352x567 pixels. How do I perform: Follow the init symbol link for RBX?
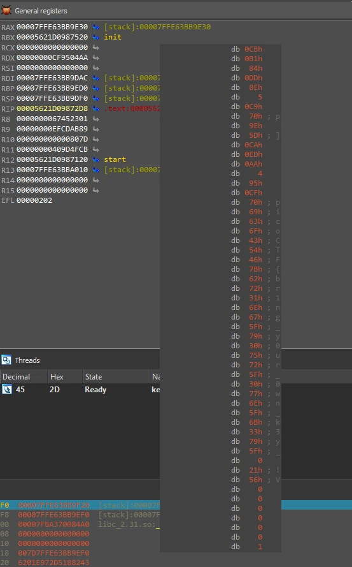click(x=113, y=37)
